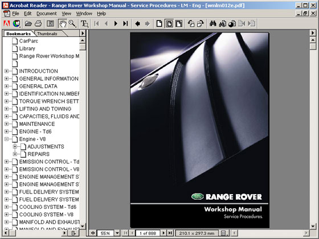
Task: Rotate the view using the rotate icon
Action: click(191, 23)
